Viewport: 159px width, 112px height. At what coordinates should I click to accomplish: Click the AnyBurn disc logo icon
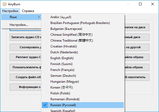(x=5, y=4)
